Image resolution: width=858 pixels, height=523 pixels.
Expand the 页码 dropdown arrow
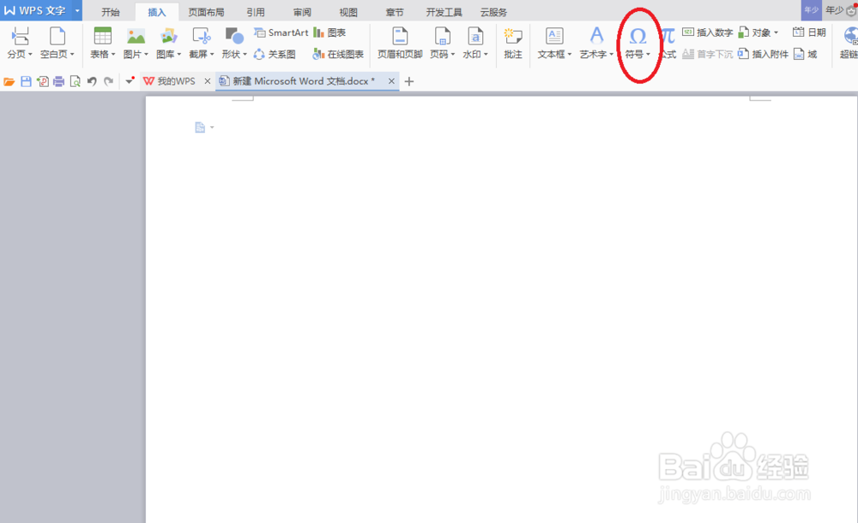tap(452, 54)
